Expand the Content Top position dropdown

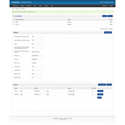pyautogui.click(x=41, y=91)
